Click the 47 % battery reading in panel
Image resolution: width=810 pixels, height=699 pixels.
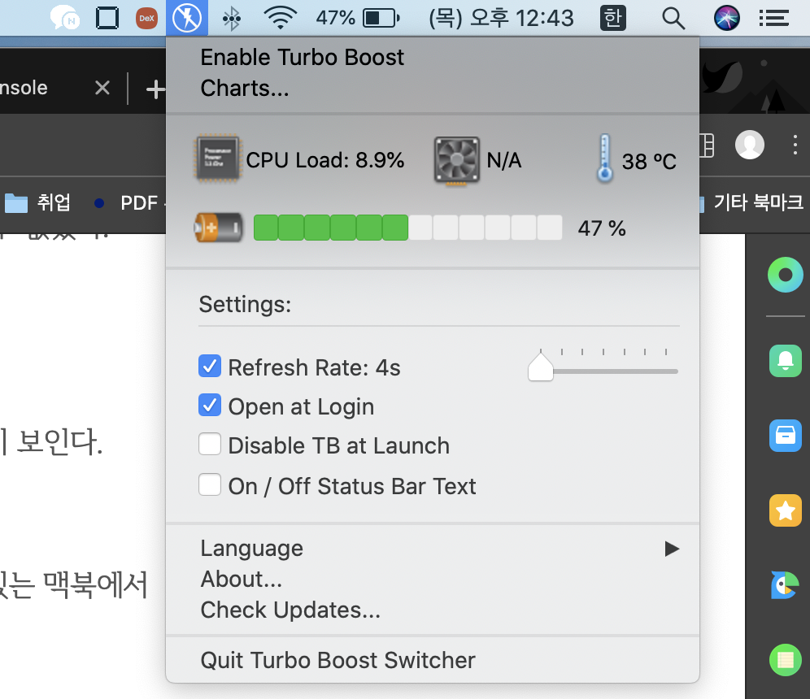click(x=602, y=228)
